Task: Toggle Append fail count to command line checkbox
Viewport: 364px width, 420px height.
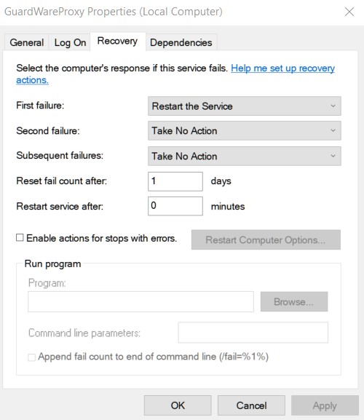Action: [31, 357]
